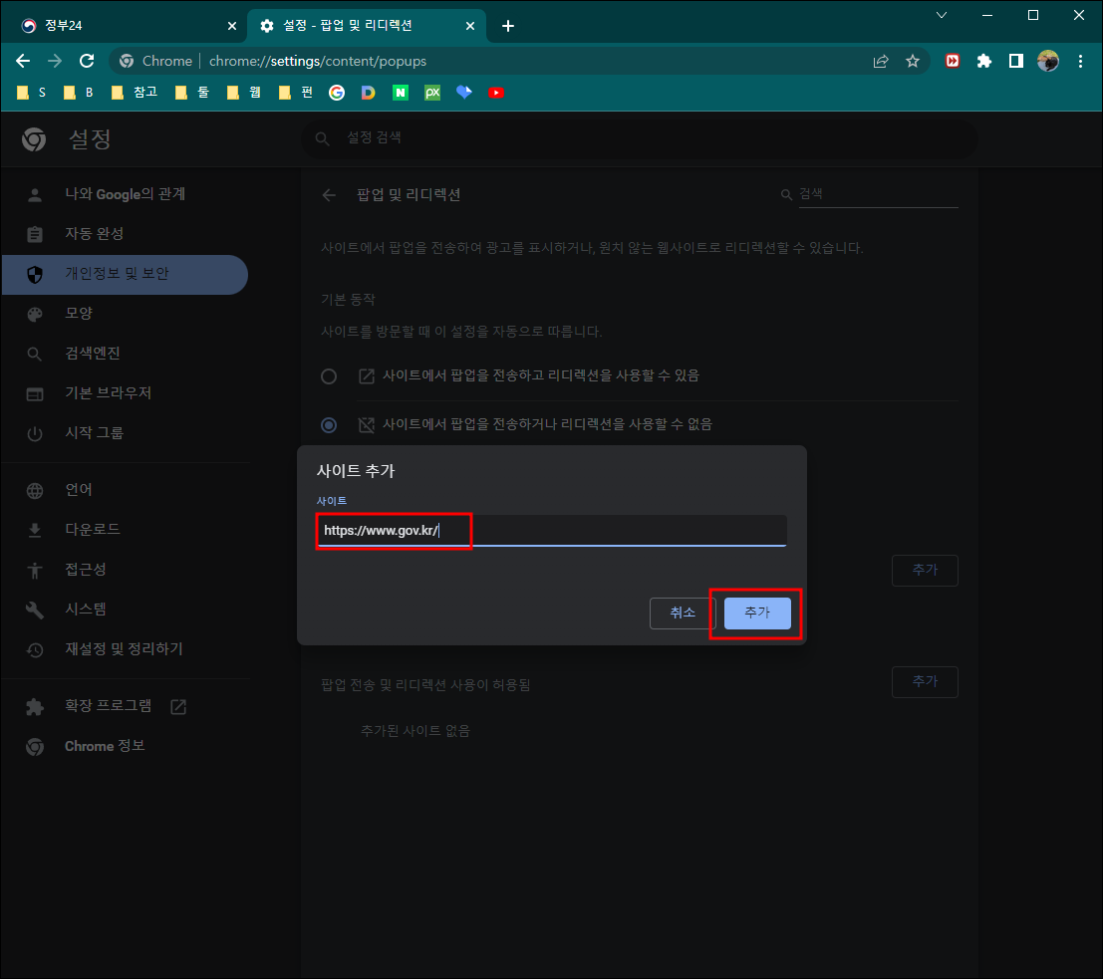The height and width of the screenshot is (979, 1103).
Task: Cancel the site add dialog with 취소
Action: pos(682,613)
